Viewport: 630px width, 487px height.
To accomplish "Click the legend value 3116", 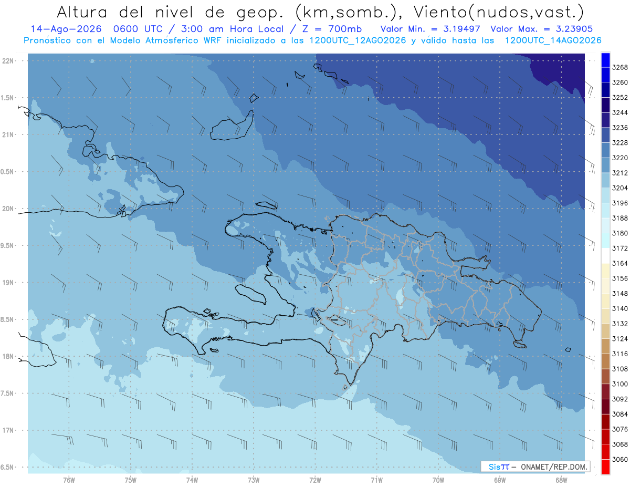I will coord(619,354).
